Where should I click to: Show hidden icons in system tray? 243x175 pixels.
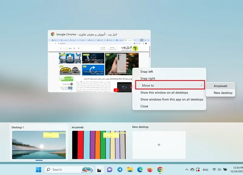pyautogui.click(x=187, y=170)
